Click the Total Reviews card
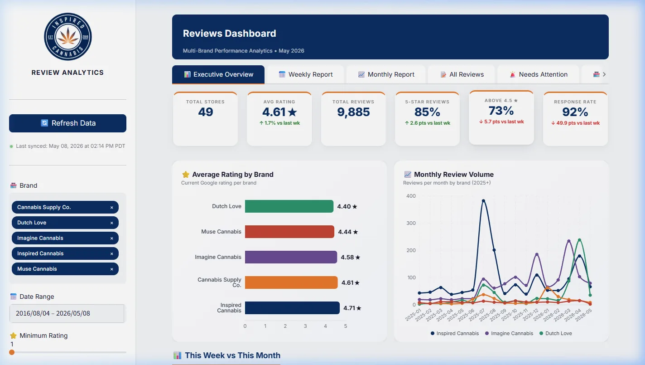Image resolution: width=645 pixels, height=365 pixels. coord(353,119)
